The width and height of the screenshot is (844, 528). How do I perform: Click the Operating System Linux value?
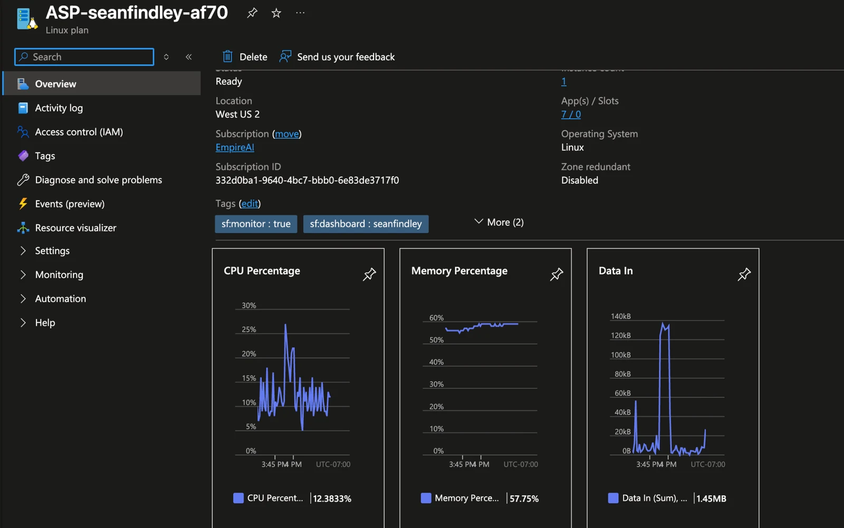point(572,147)
